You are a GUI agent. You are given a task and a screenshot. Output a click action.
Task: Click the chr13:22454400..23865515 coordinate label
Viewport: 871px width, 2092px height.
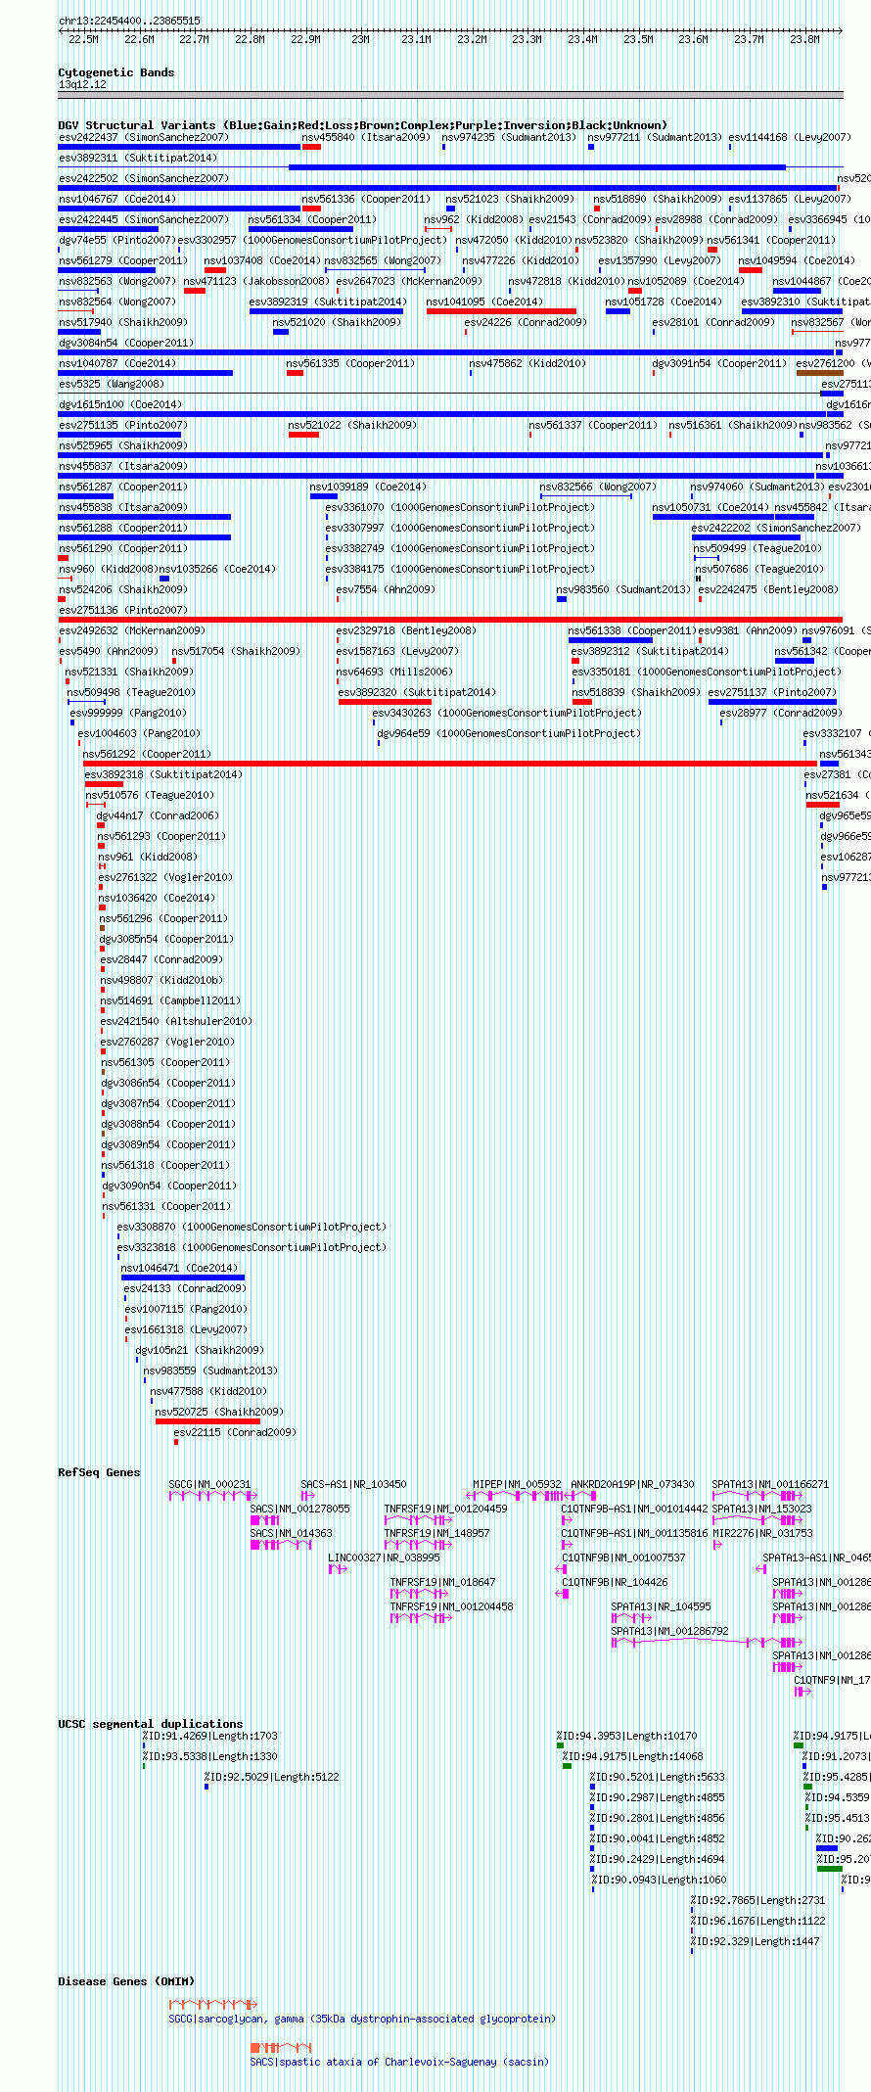[x=129, y=21]
